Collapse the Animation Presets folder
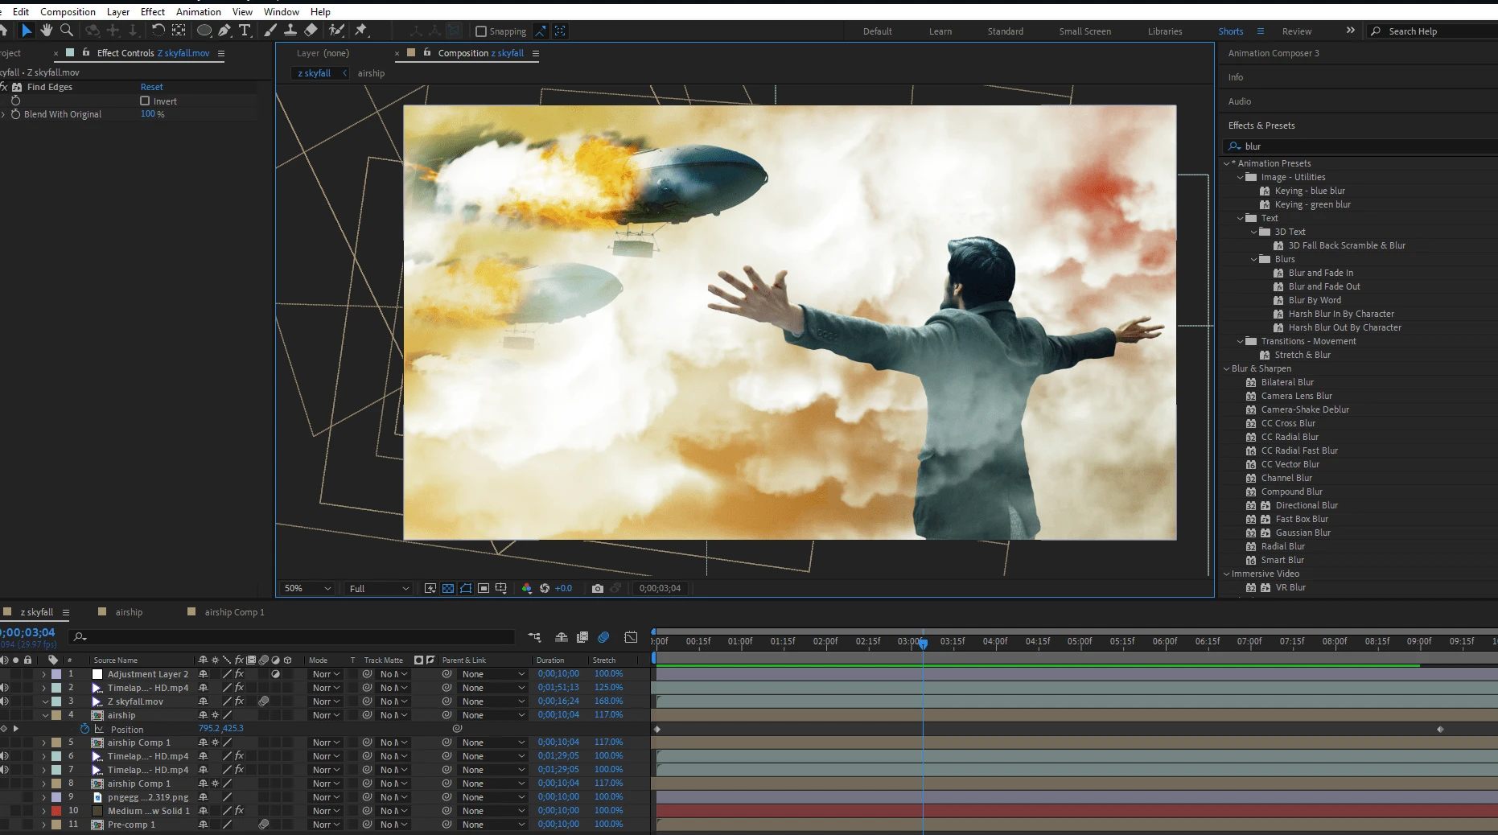The width and height of the screenshot is (1498, 835). click(x=1226, y=163)
